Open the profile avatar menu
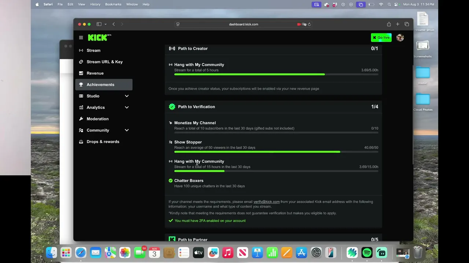Screen dimensions: 469x263 [400, 38]
